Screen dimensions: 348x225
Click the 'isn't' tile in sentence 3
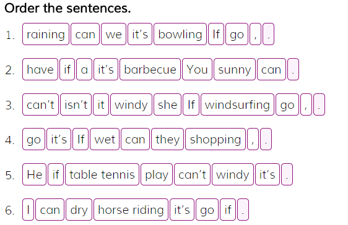[x=76, y=104]
